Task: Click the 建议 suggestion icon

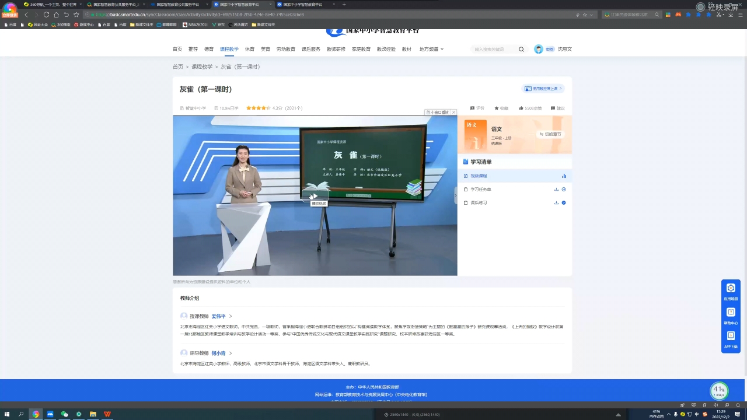Action: [x=553, y=108]
